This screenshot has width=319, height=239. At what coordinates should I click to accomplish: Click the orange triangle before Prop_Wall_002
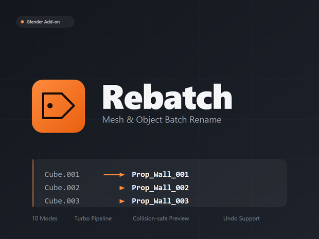click(x=122, y=188)
